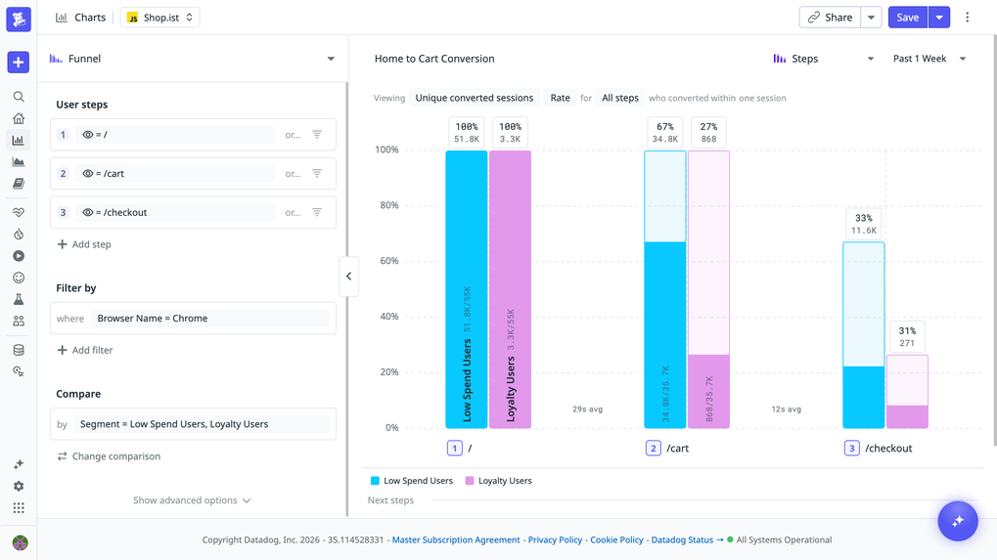Click 'or...' in the /cart step row
Image resolution: width=997 pixels, height=560 pixels.
coord(293,173)
